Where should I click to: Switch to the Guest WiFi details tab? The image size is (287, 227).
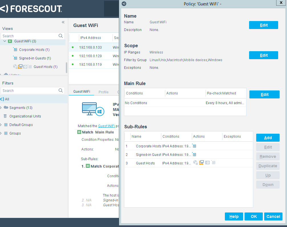[82, 92]
